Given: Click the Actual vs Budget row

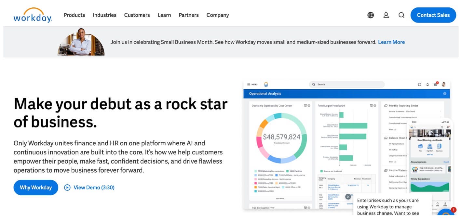Looking at the screenshot, I should pyautogui.click(x=398, y=176).
